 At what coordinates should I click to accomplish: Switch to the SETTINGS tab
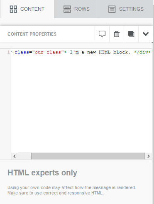tap(126, 9)
